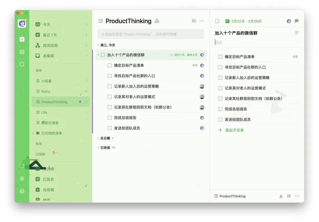
Task: Collapse subtasks of 加入十个产品的微信群
Action: tap(98, 55)
